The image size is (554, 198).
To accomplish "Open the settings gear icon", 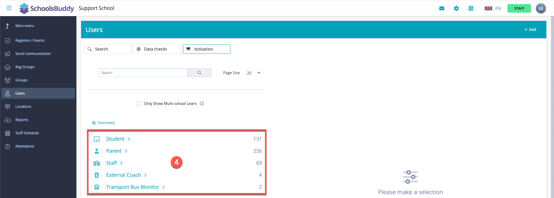I will click(x=456, y=9).
